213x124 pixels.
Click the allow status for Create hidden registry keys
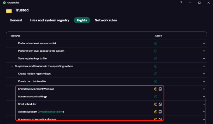click(x=156, y=73)
